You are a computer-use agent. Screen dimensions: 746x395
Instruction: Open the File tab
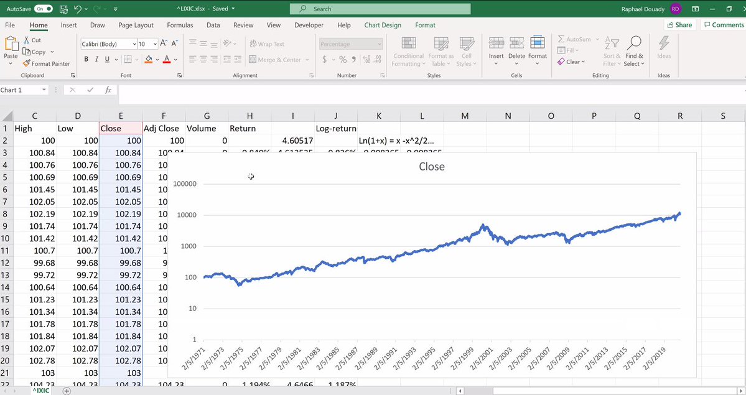pos(10,26)
